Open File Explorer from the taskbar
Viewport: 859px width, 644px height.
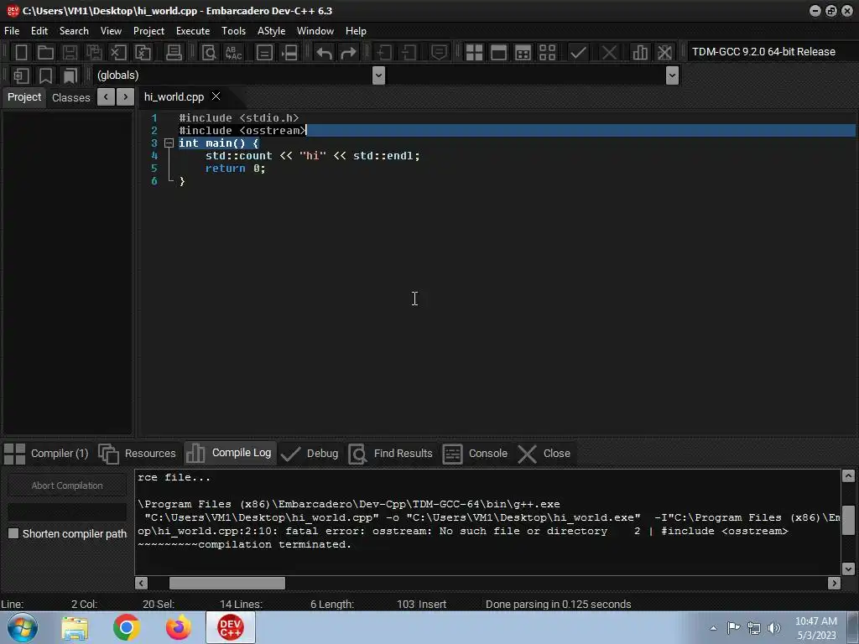point(75,627)
